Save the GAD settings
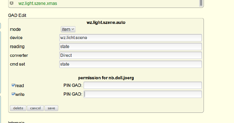This screenshot has height=123, width=234. point(51,108)
